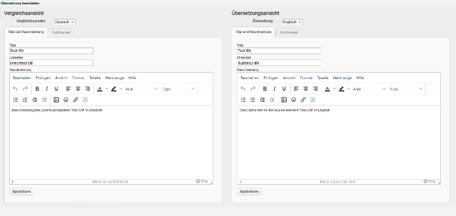The height and width of the screenshot is (216, 456).
Task: Open Einfügen menu in comparison editor
Action: tap(43, 78)
